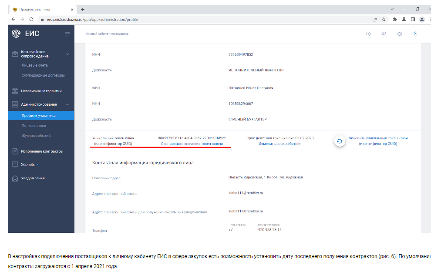Click ФИО value Пятницев Игнат Олегович
Viewport: 431px width, 272px height.
(251, 88)
